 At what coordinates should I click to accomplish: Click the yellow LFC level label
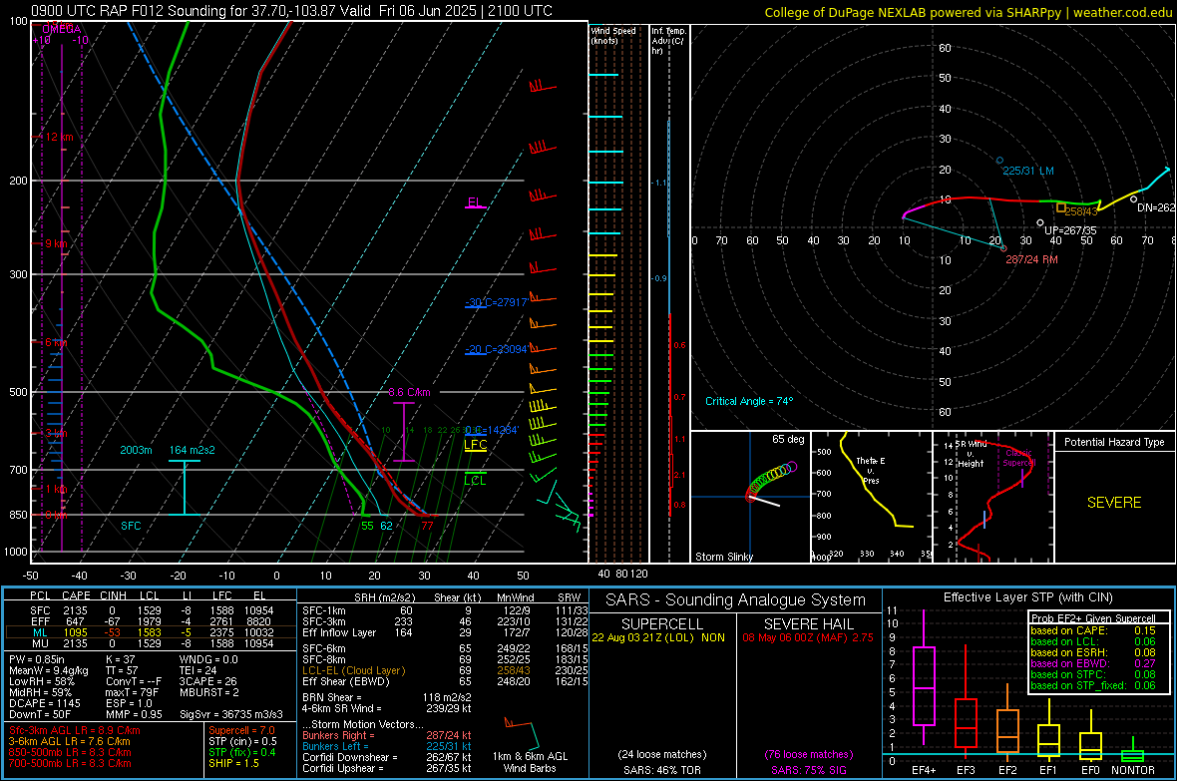coord(475,445)
